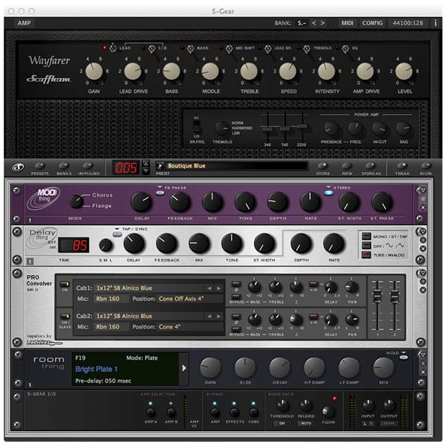Toggle FB Phase on Mod Thing
447x447 pixels.
tap(160, 193)
